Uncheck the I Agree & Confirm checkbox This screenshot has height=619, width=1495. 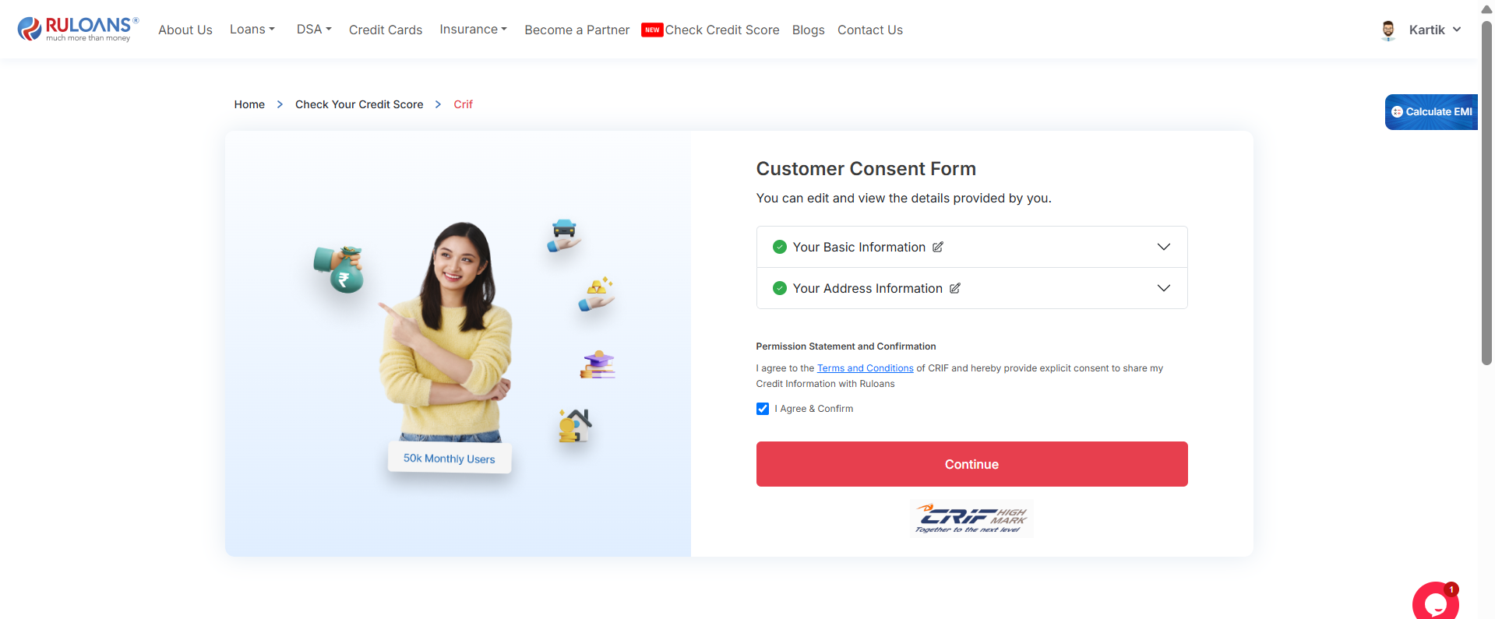tap(763, 409)
